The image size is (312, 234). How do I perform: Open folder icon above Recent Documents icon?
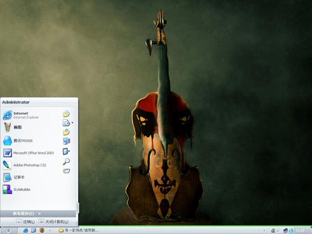[x=66, y=114]
